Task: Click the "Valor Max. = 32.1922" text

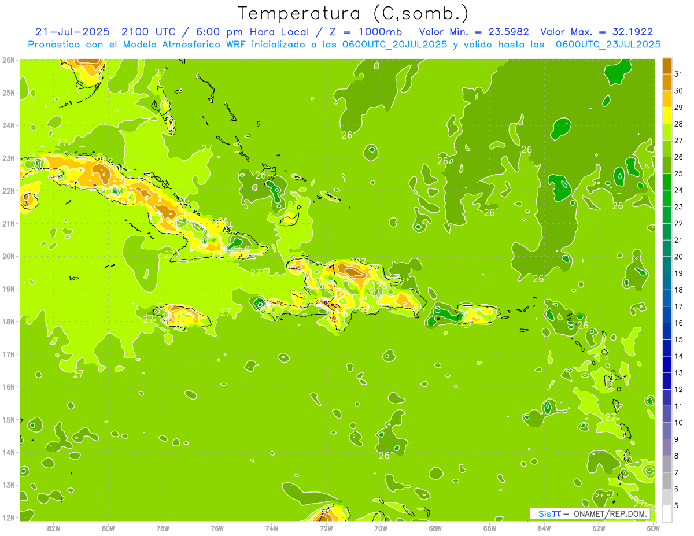Action: click(596, 32)
